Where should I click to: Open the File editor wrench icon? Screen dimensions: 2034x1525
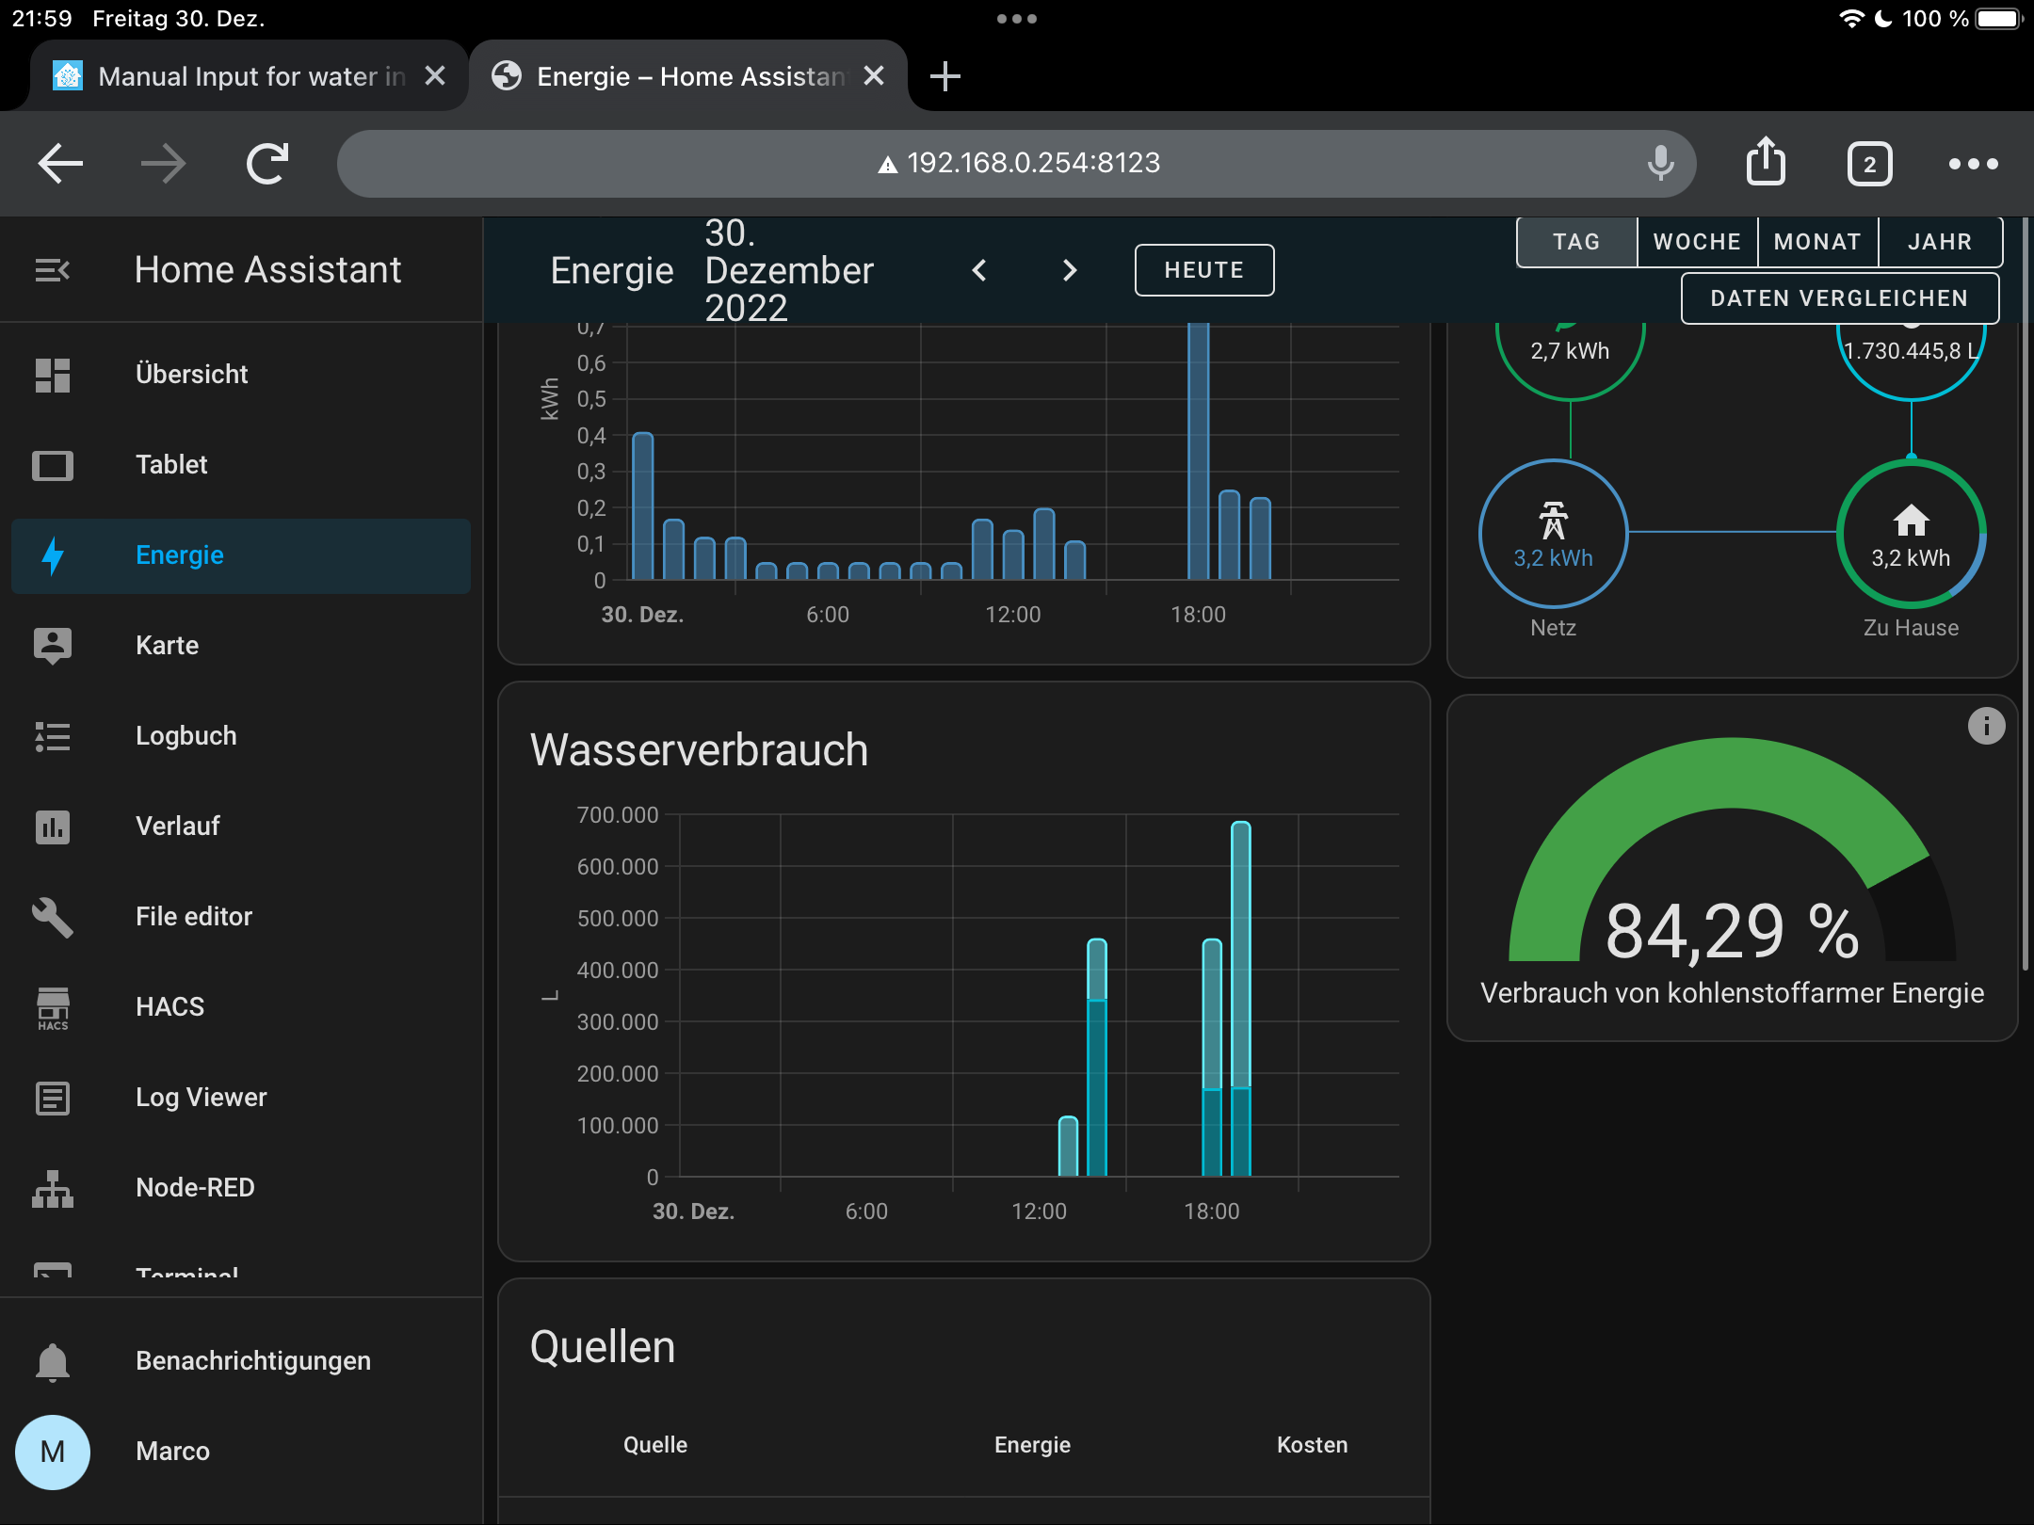[x=54, y=916]
